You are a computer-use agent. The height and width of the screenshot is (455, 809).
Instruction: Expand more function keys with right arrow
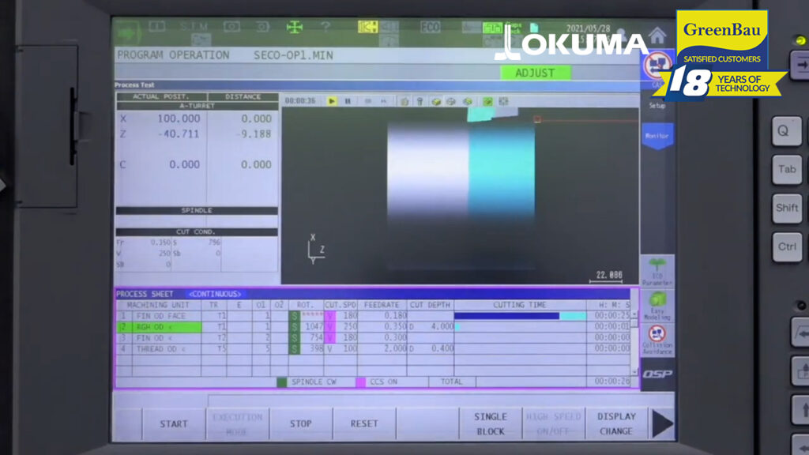[662, 424]
